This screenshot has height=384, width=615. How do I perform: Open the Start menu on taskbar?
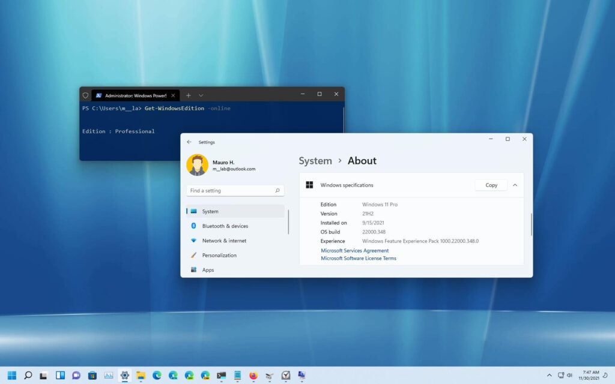12,376
